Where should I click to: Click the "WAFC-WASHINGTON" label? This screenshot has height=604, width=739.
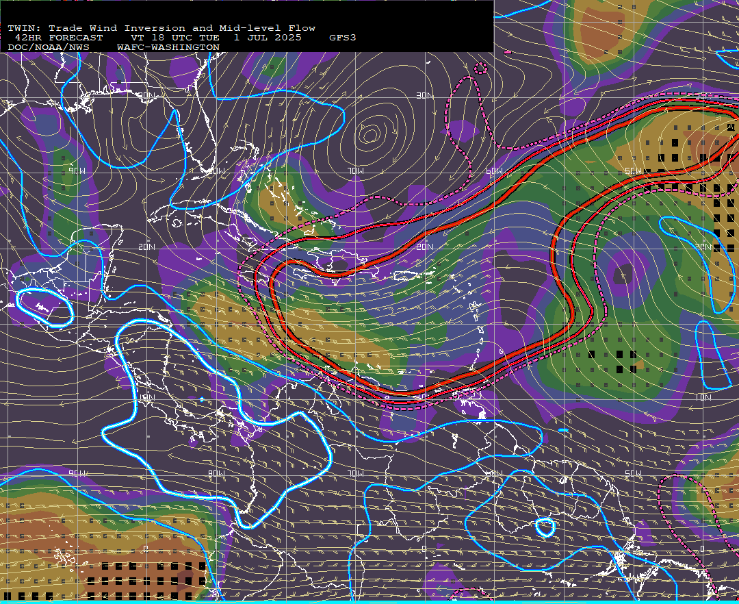tap(168, 48)
